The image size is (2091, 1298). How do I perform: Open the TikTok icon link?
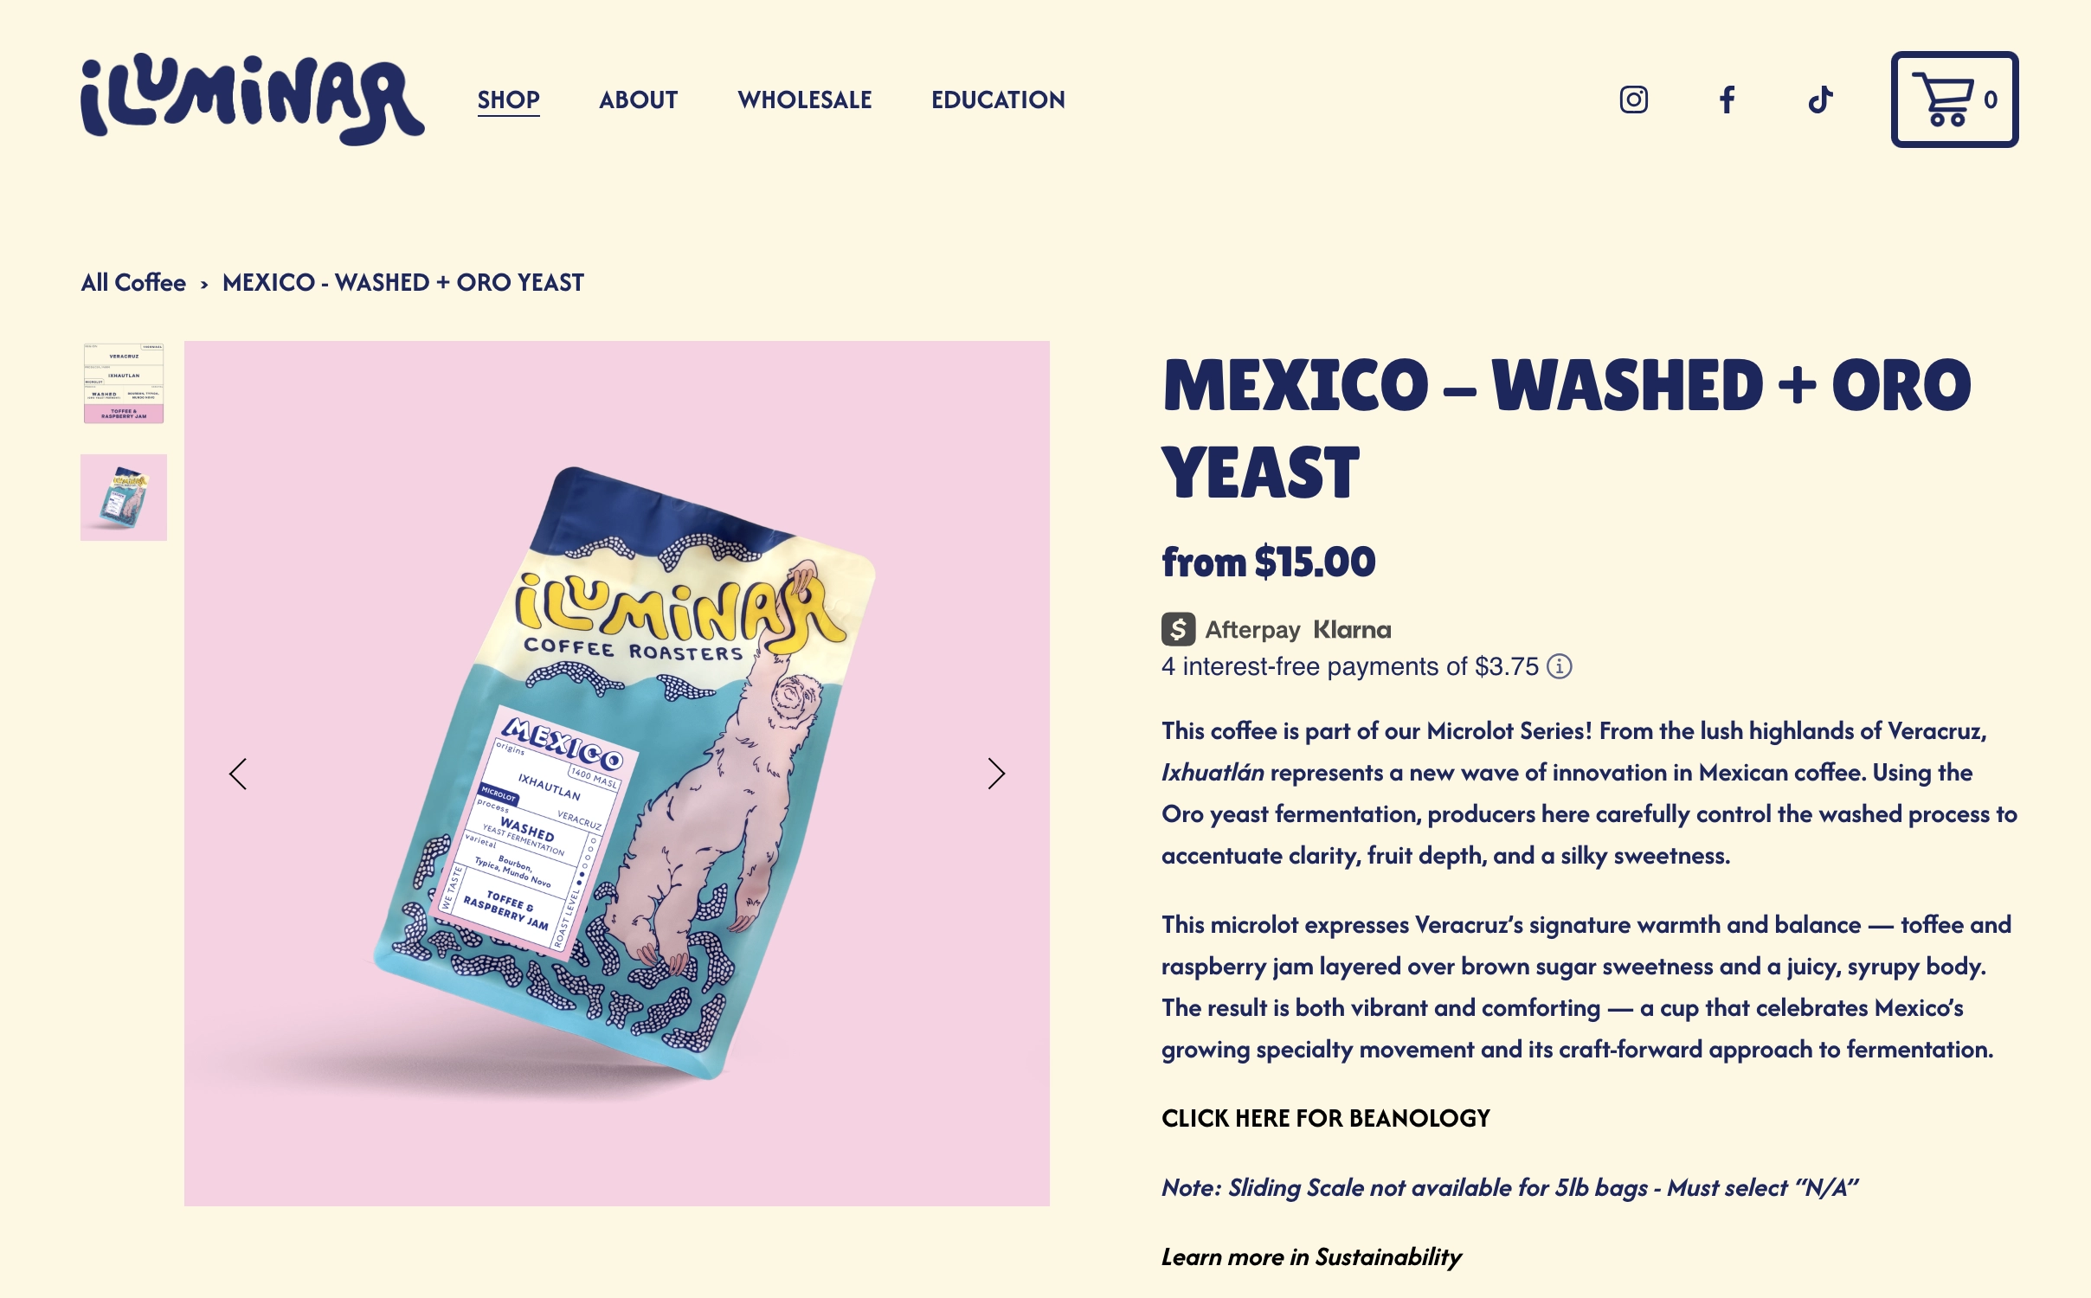point(1820,100)
